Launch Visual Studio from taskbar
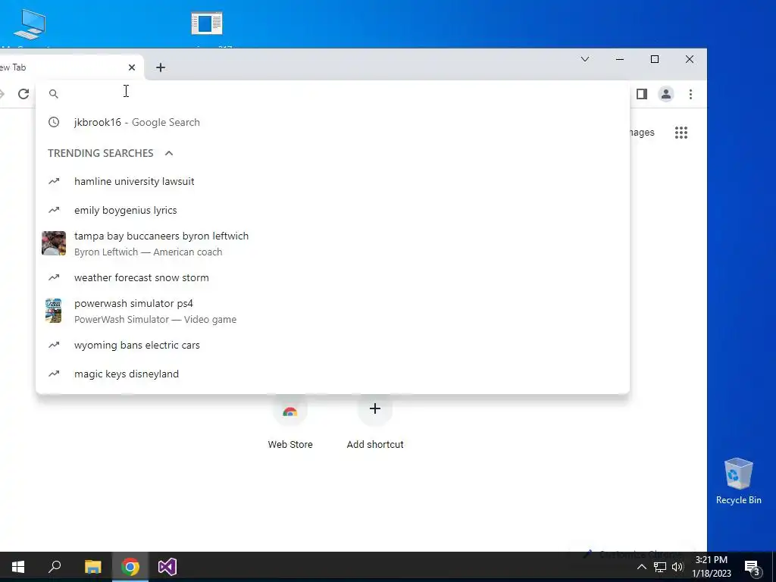 pos(167,567)
